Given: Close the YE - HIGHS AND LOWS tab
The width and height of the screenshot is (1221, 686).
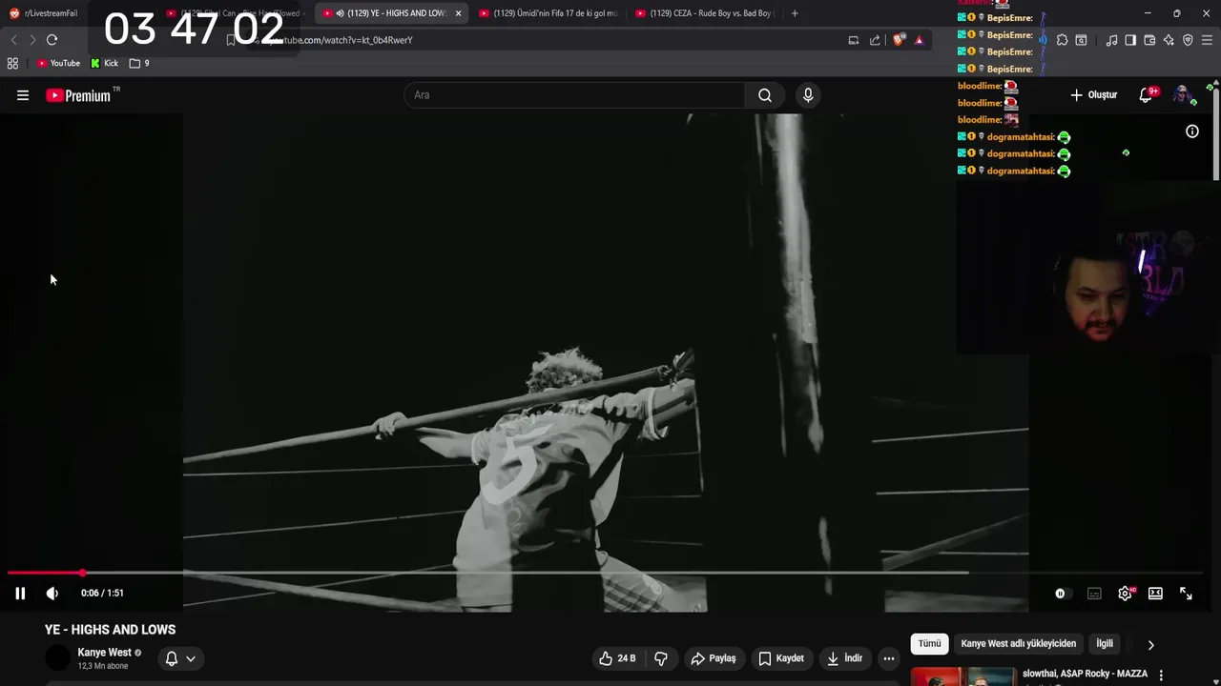Looking at the screenshot, I should (x=458, y=13).
